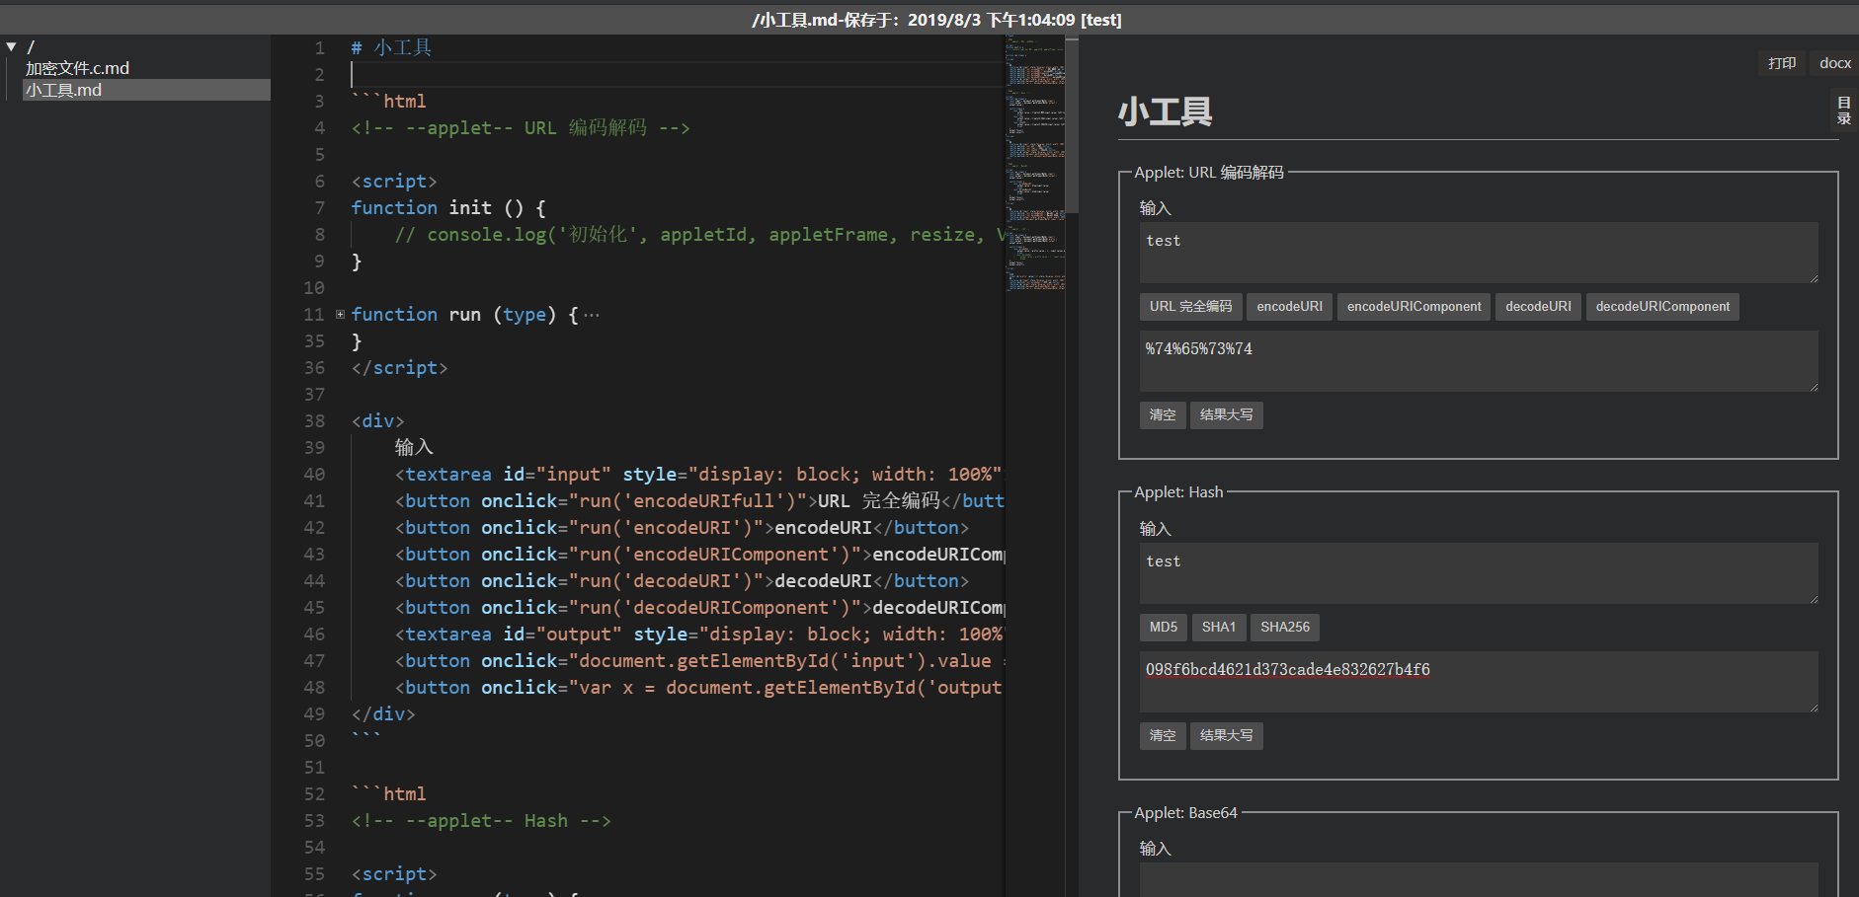The height and width of the screenshot is (897, 1859).
Task: Click the decodeURI button
Action: 1538,307
